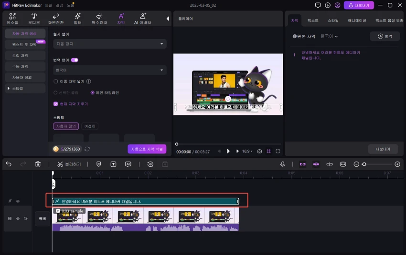Image resolution: width=406 pixels, height=255 pixels.
Task: Fit timeline to window with arrows icon
Action: [x=343, y=164]
